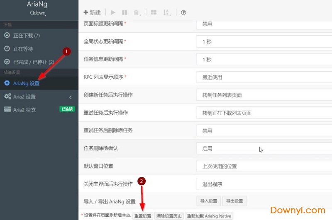Go to the 正在等待 task list
The height and width of the screenshot is (220, 332).
[23, 49]
